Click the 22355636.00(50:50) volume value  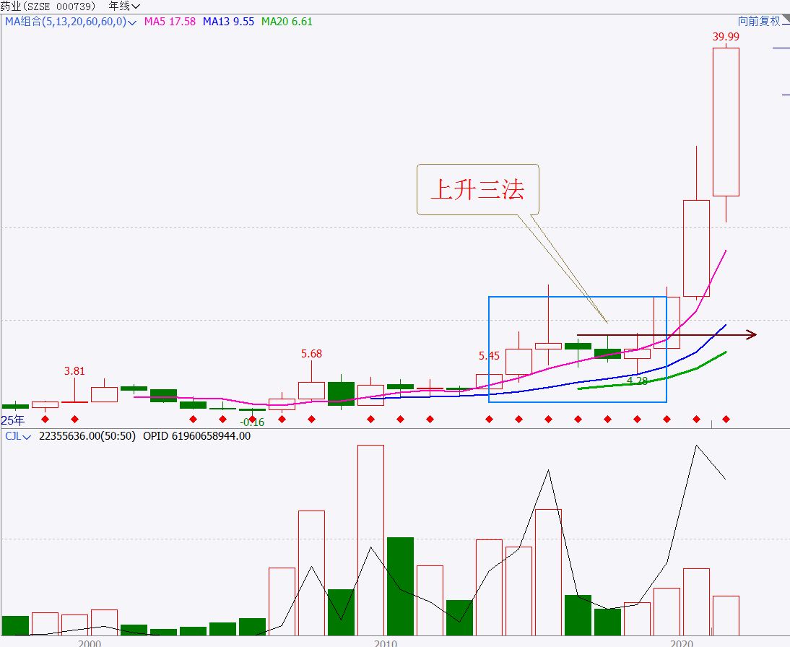click(x=87, y=436)
